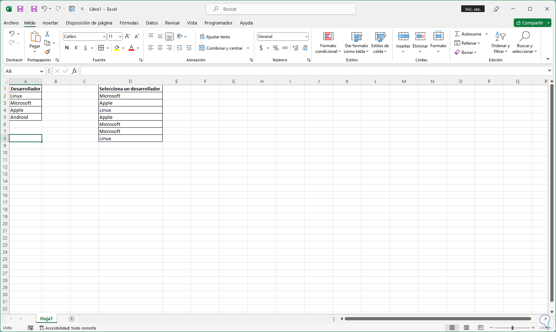Activate the Format Painter brush
The width and height of the screenshot is (556, 332).
click(x=47, y=52)
